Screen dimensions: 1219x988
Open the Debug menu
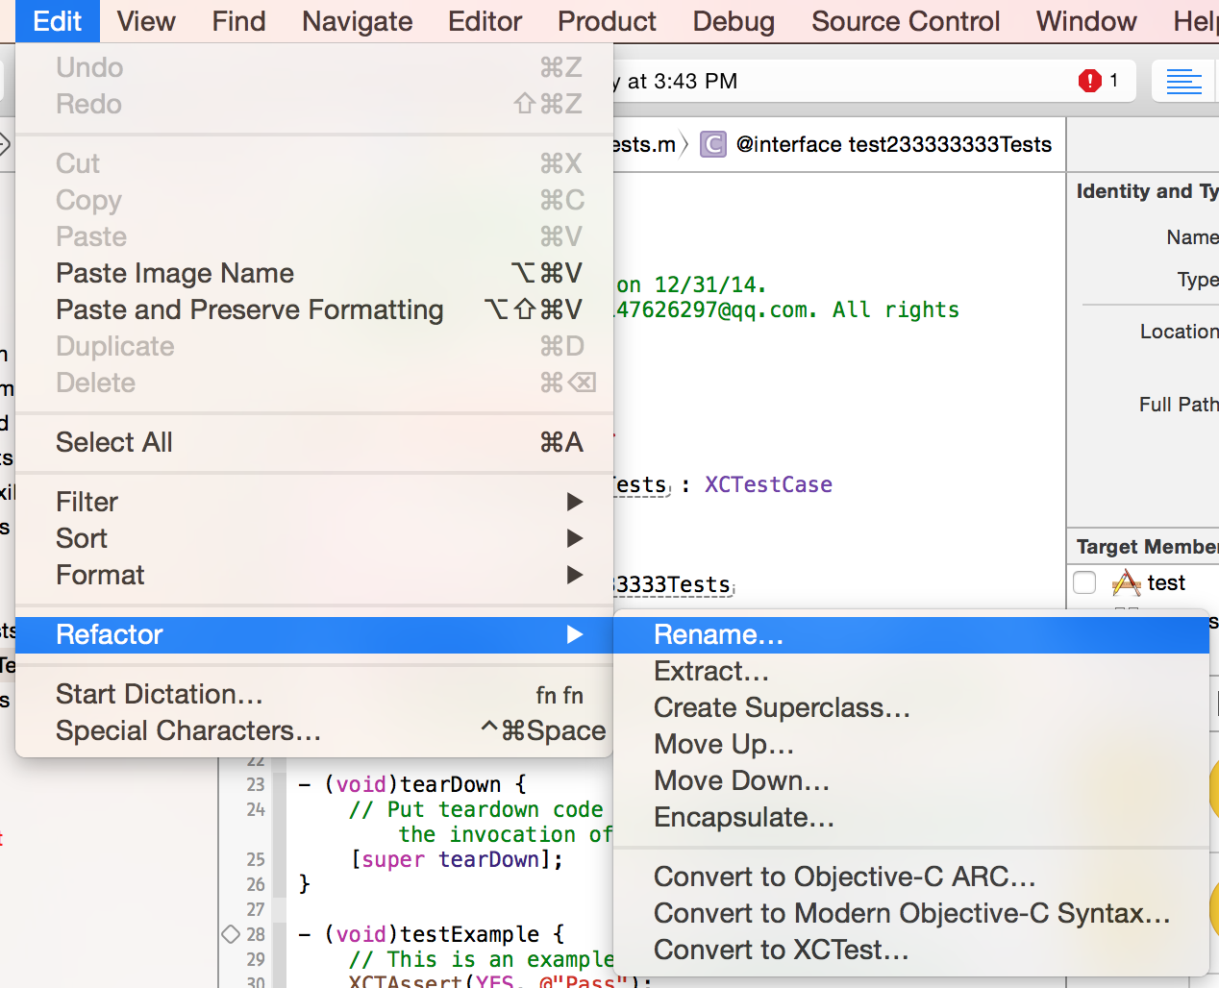734,21
